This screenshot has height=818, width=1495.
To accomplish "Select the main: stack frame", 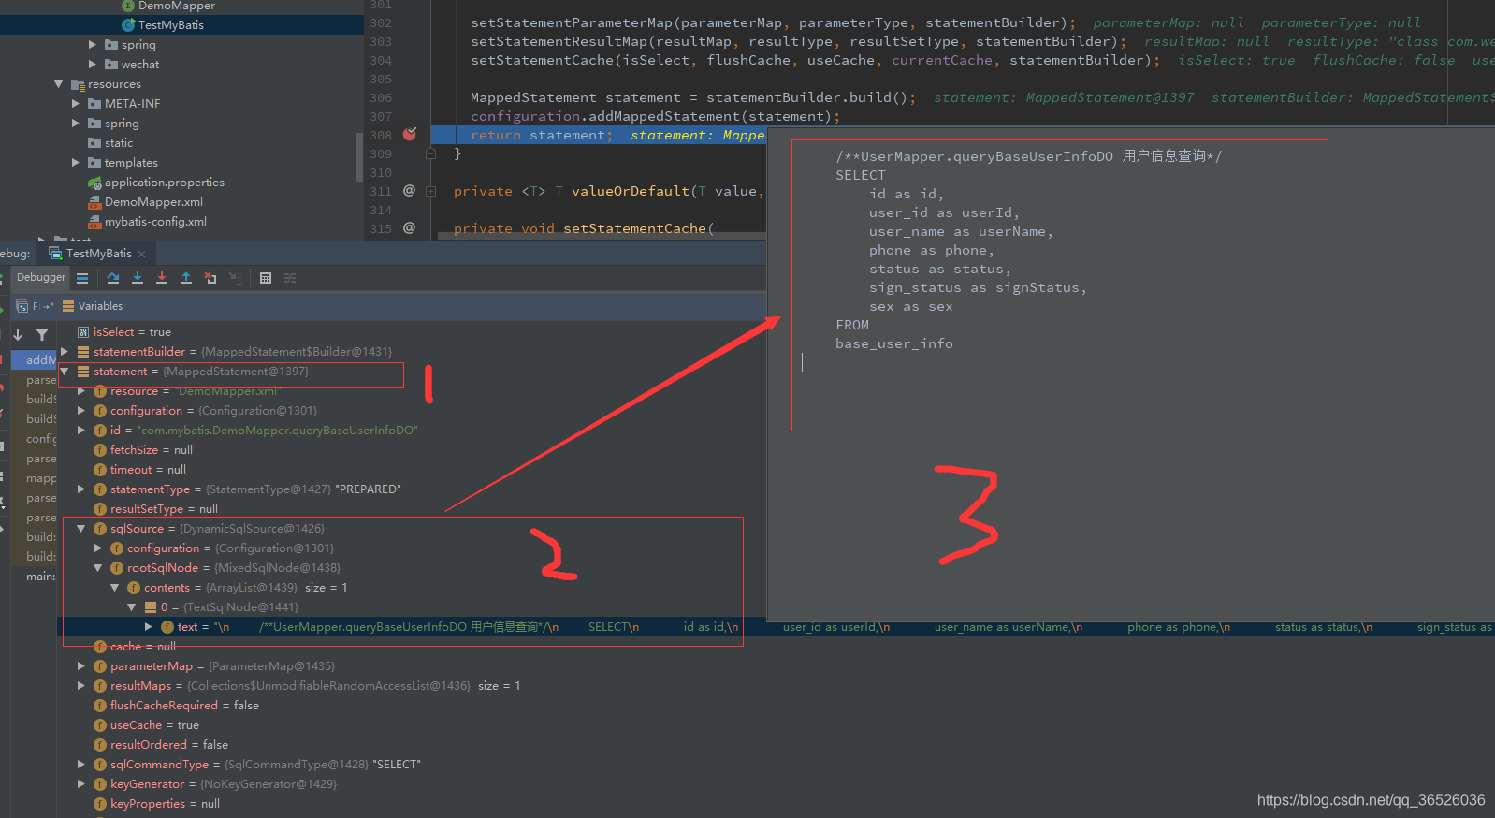I will [35, 577].
